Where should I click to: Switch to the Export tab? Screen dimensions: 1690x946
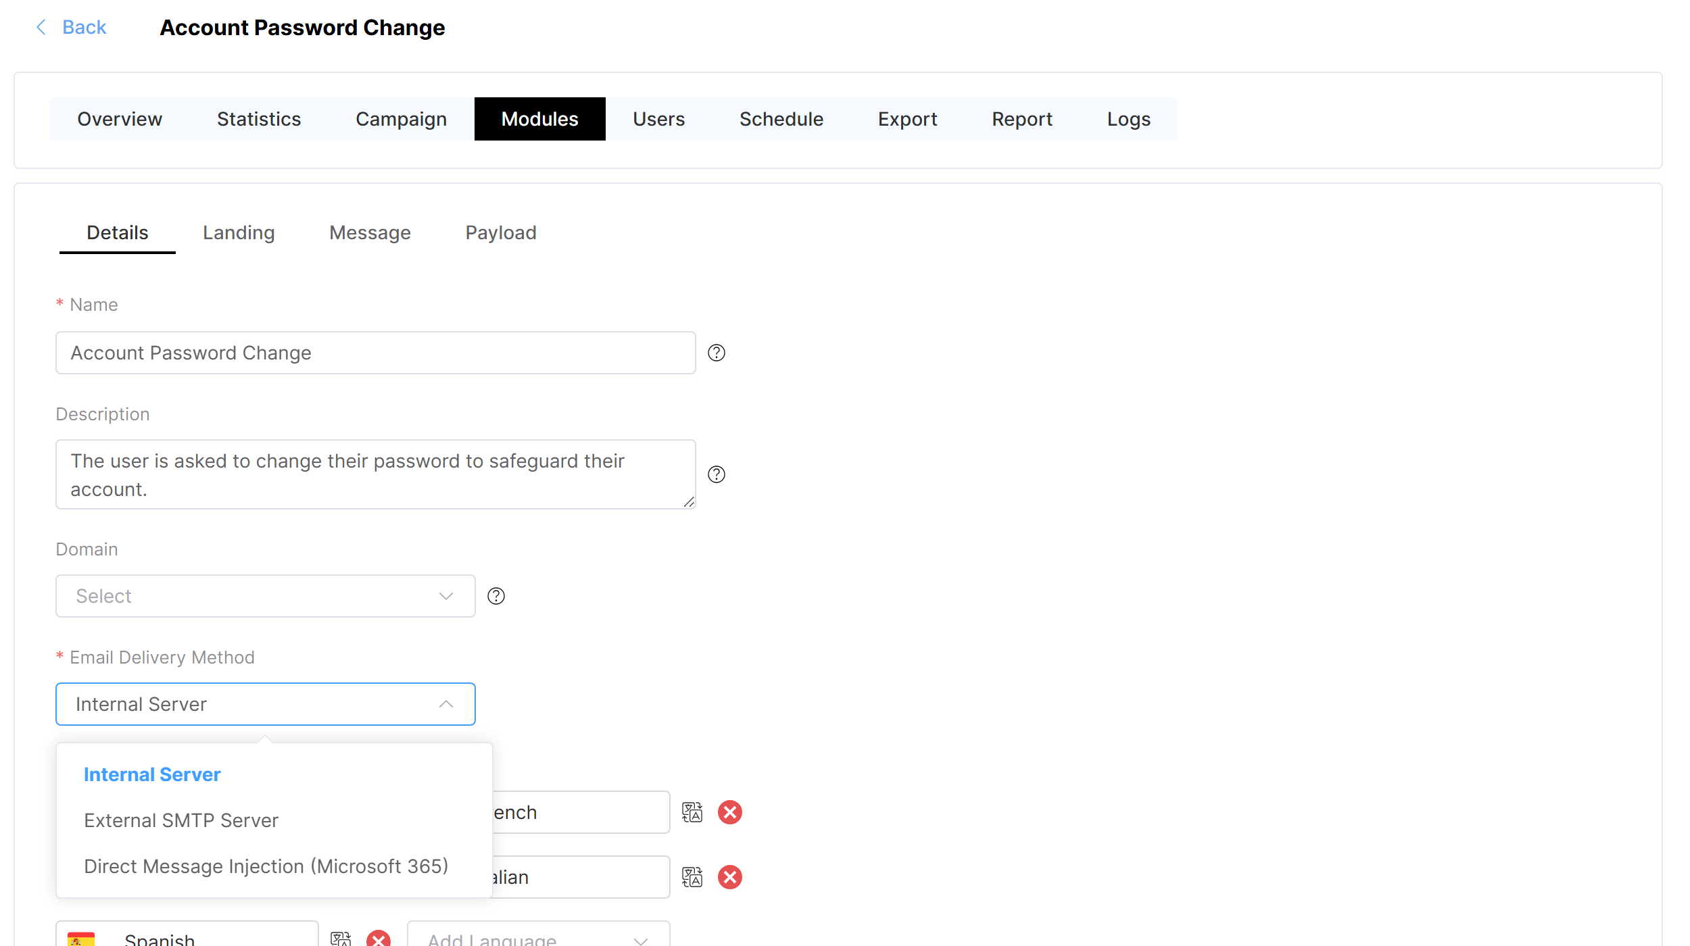point(907,119)
